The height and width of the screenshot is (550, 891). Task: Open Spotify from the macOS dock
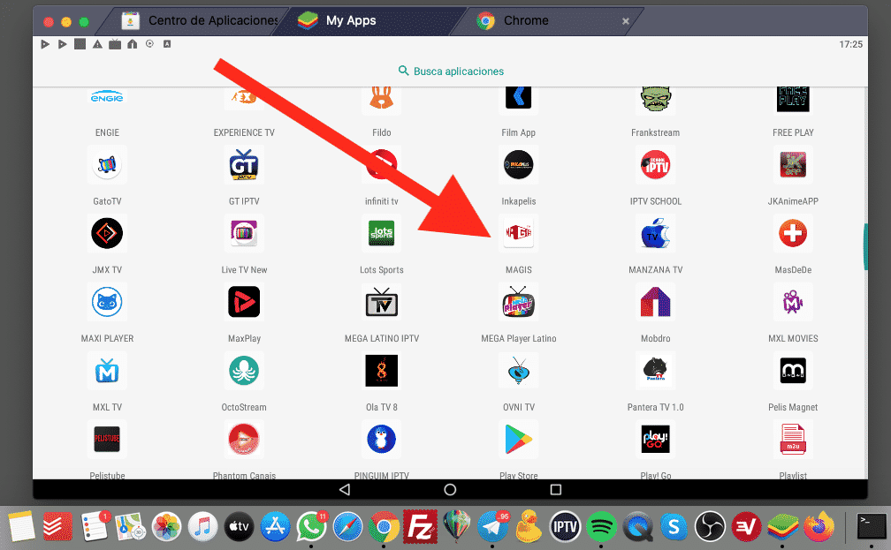601,526
